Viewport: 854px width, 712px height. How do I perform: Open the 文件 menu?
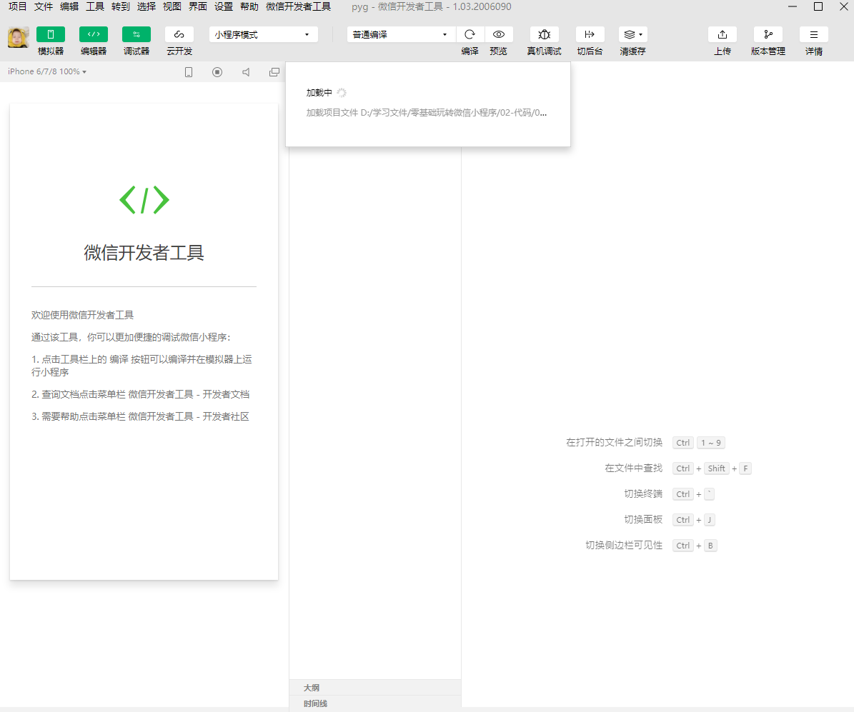44,6
